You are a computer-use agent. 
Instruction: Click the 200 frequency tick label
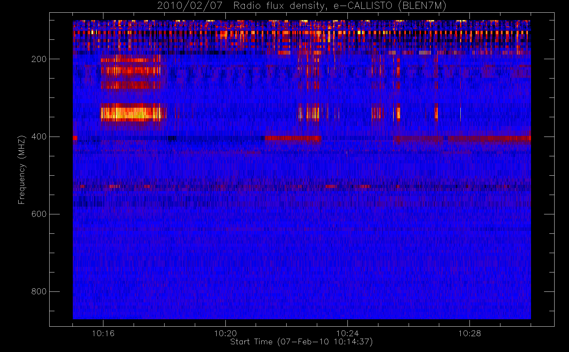39,59
